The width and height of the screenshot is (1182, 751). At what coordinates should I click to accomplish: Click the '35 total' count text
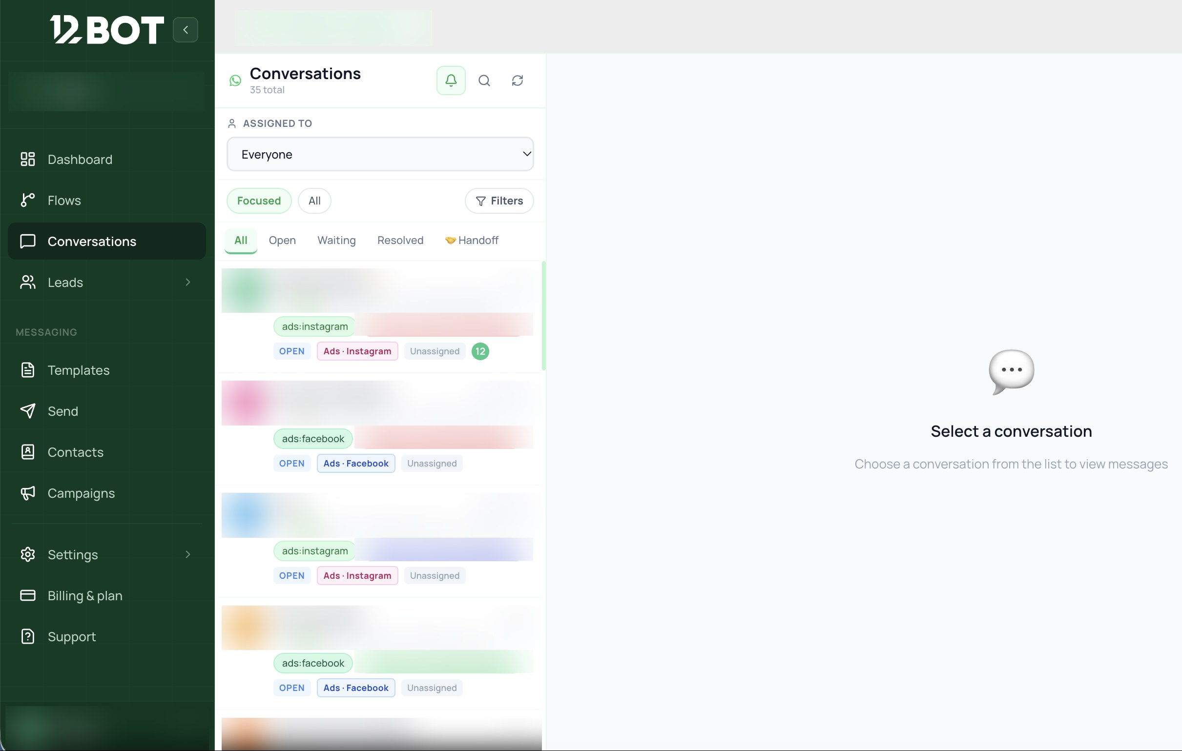(267, 90)
